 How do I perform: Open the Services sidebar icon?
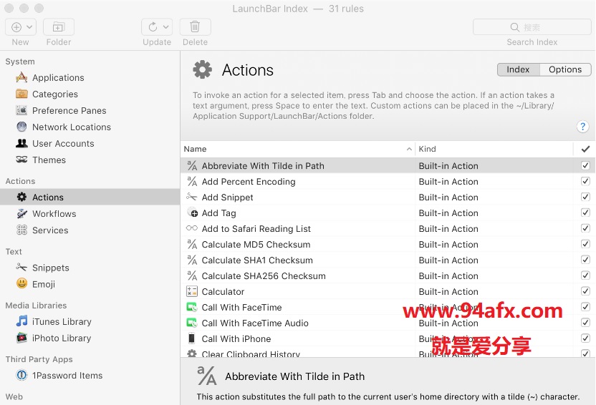click(21, 230)
